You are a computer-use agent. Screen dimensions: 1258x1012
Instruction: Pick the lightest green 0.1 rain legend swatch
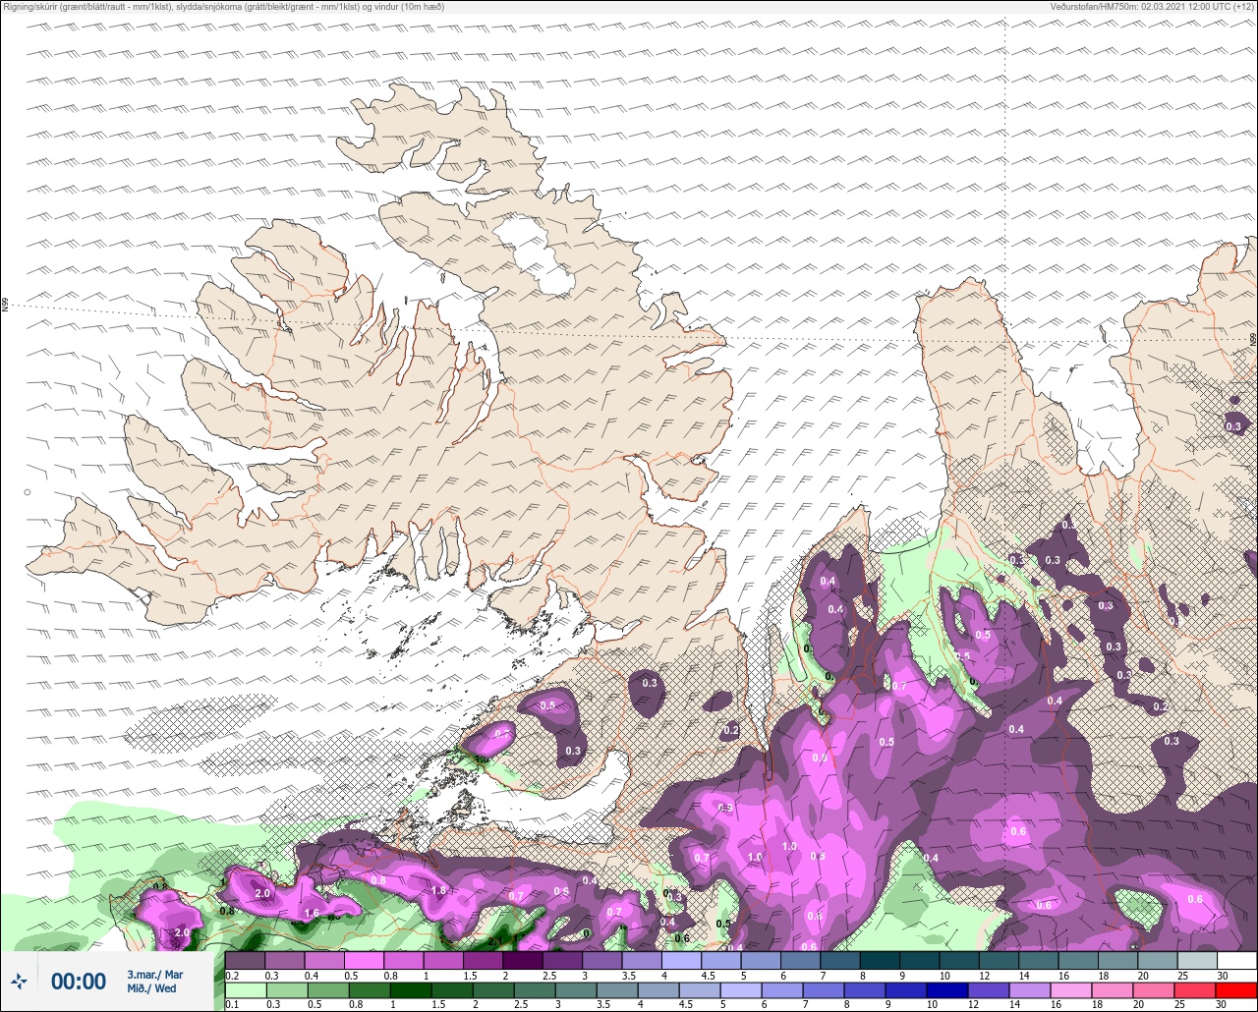tap(245, 990)
